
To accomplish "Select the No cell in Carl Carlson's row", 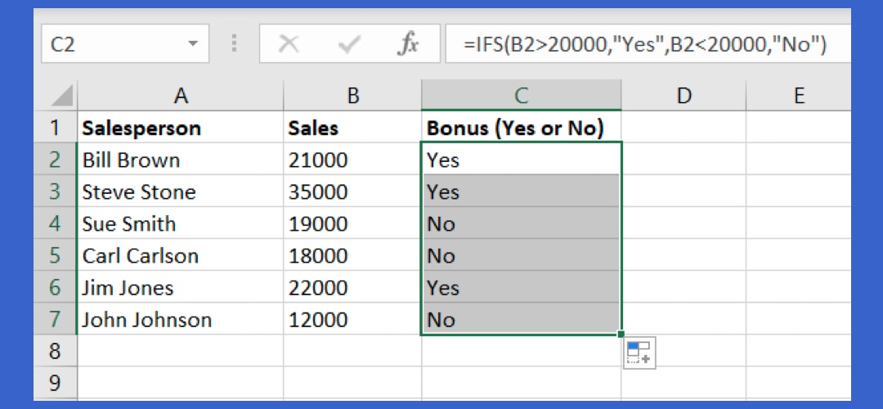I will tap(522, 256).
